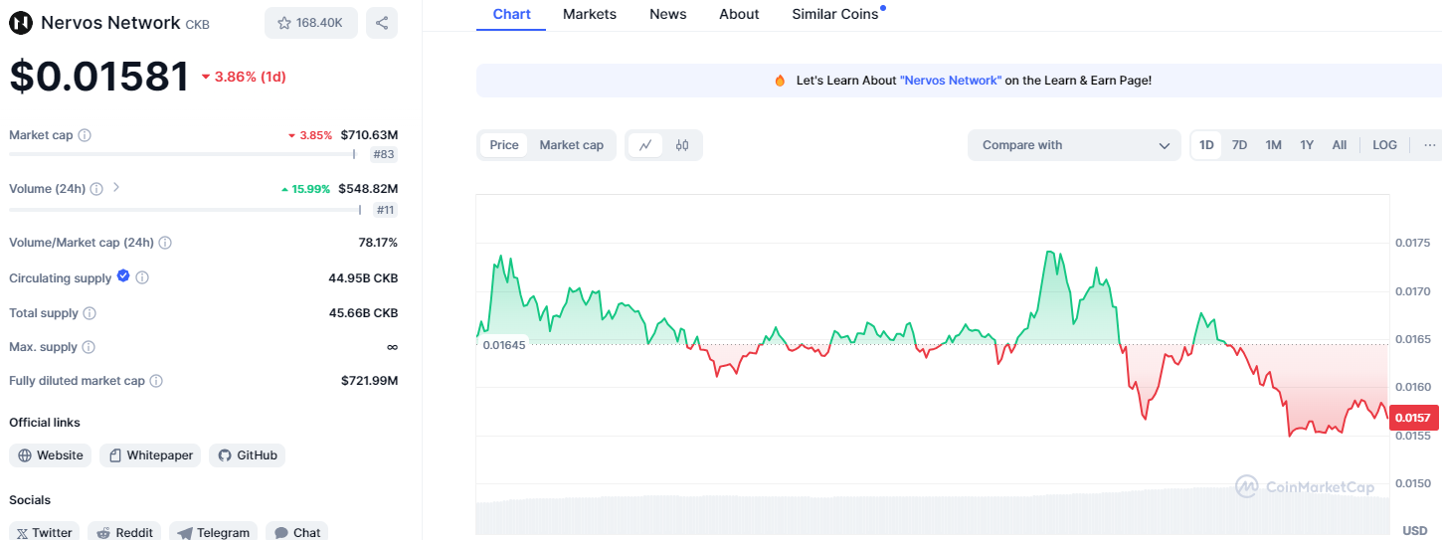Click the share icon button
Screen dimensions: 1442x540
(382, 23)
